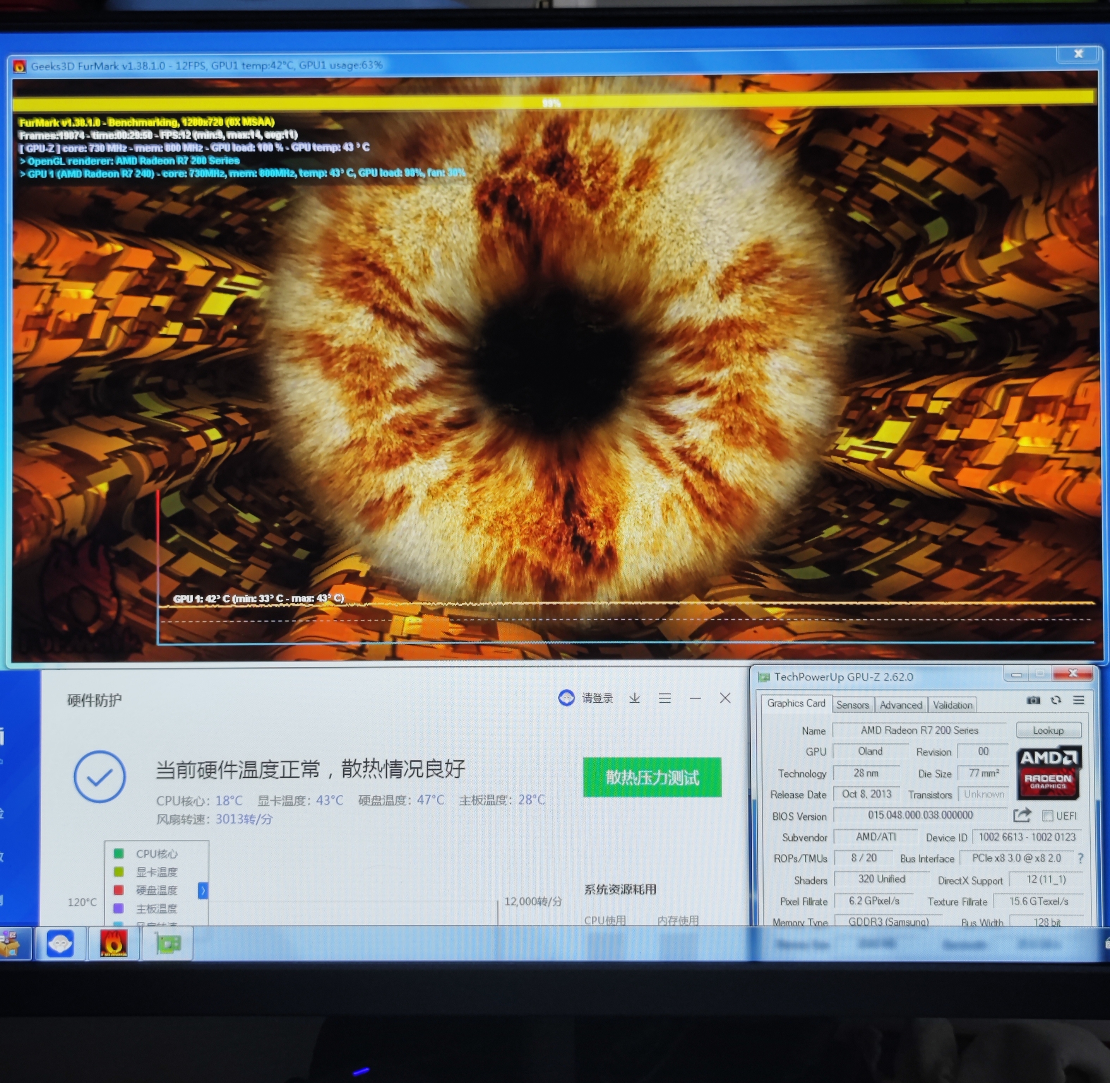The image size is (1110, 1083).
Task: Click the blue checkmark status icon
Action: pos(99,777)
